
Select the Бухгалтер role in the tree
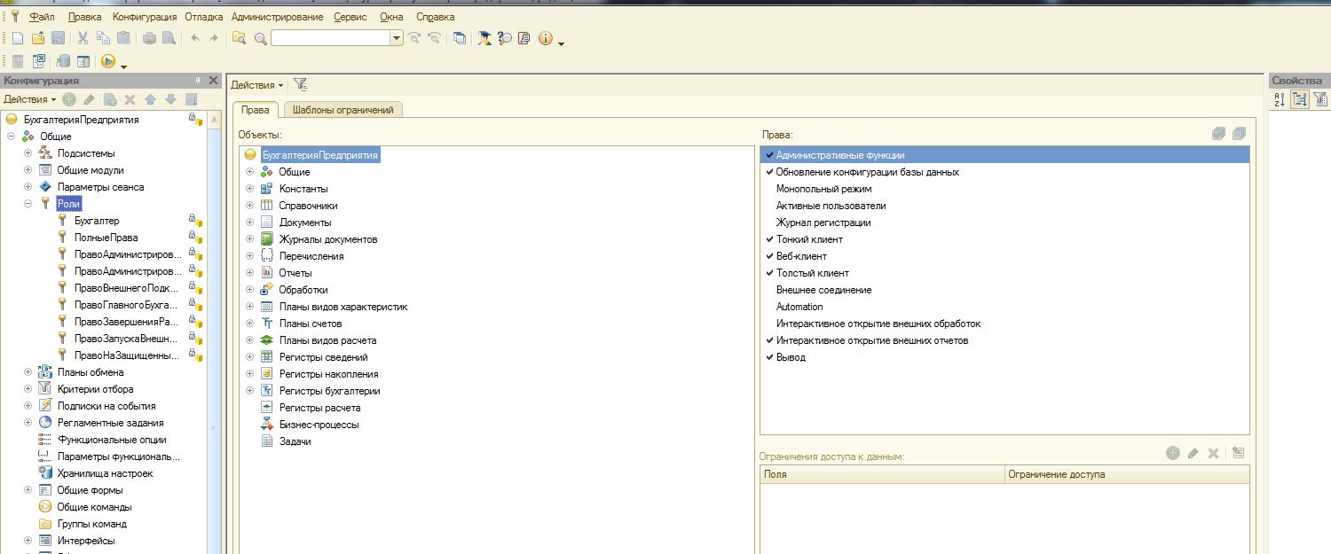tap(97, 221)
